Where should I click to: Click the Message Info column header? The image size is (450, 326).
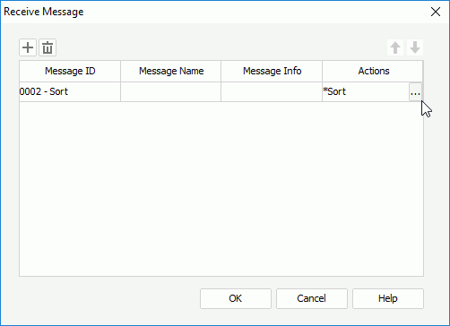point(272,71)
